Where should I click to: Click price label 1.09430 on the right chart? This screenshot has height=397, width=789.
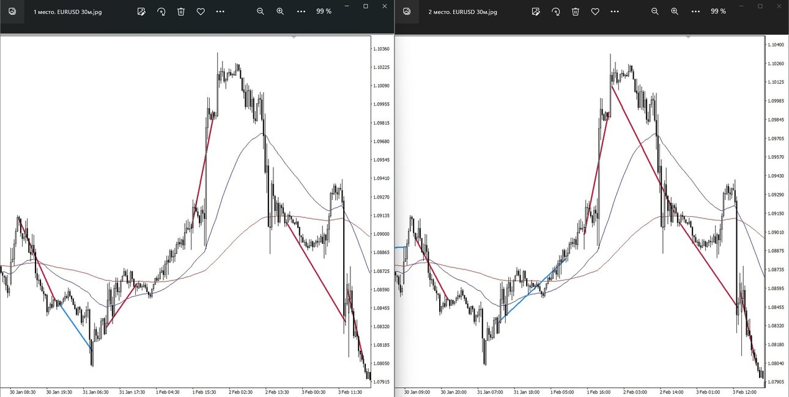tap(776, 176)
